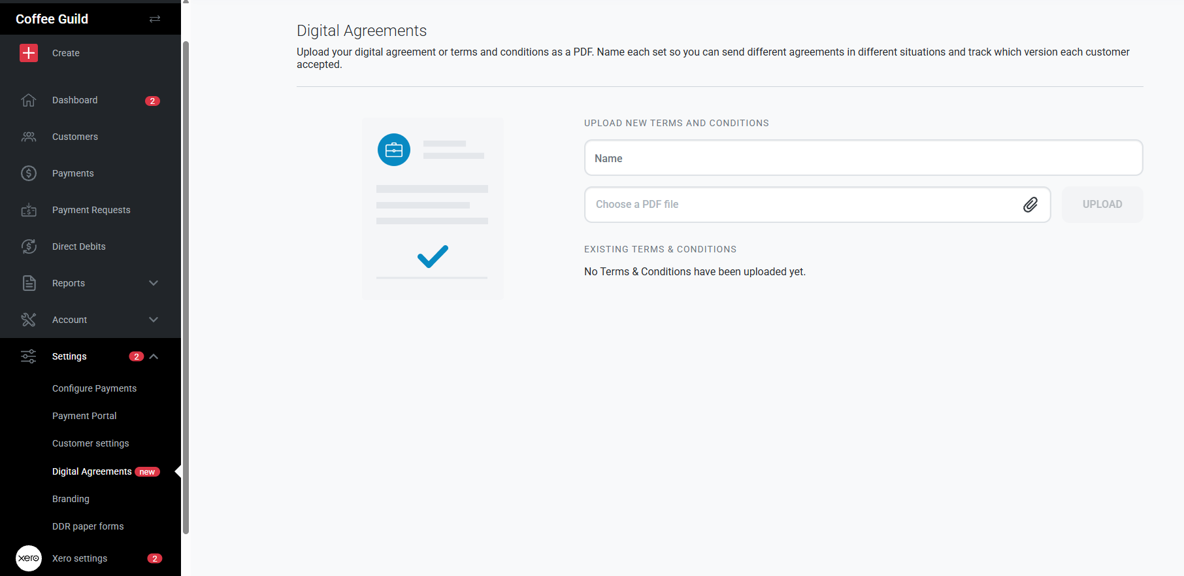The image size is (1184, 576).
Task: Click the paperclip attach file icon
Action: 1030,205
